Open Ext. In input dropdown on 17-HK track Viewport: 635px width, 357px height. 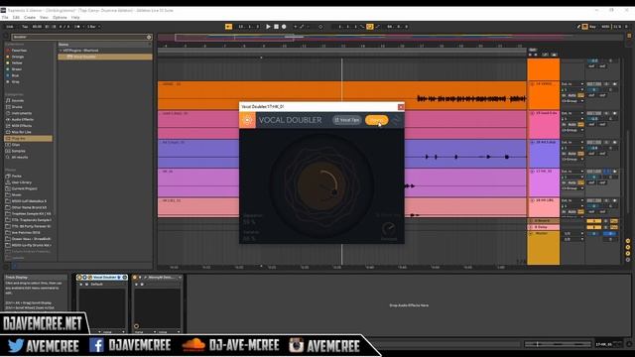pos(572,172)
